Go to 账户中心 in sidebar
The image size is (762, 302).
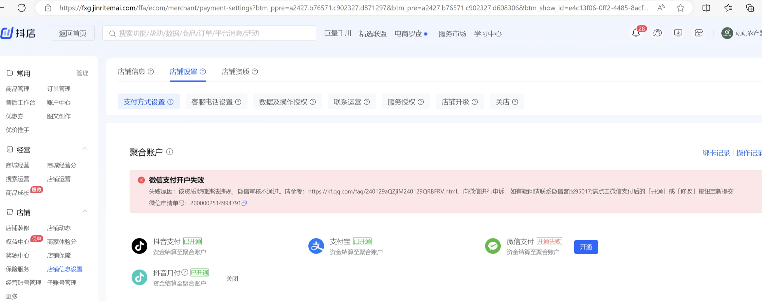point(59,103)
